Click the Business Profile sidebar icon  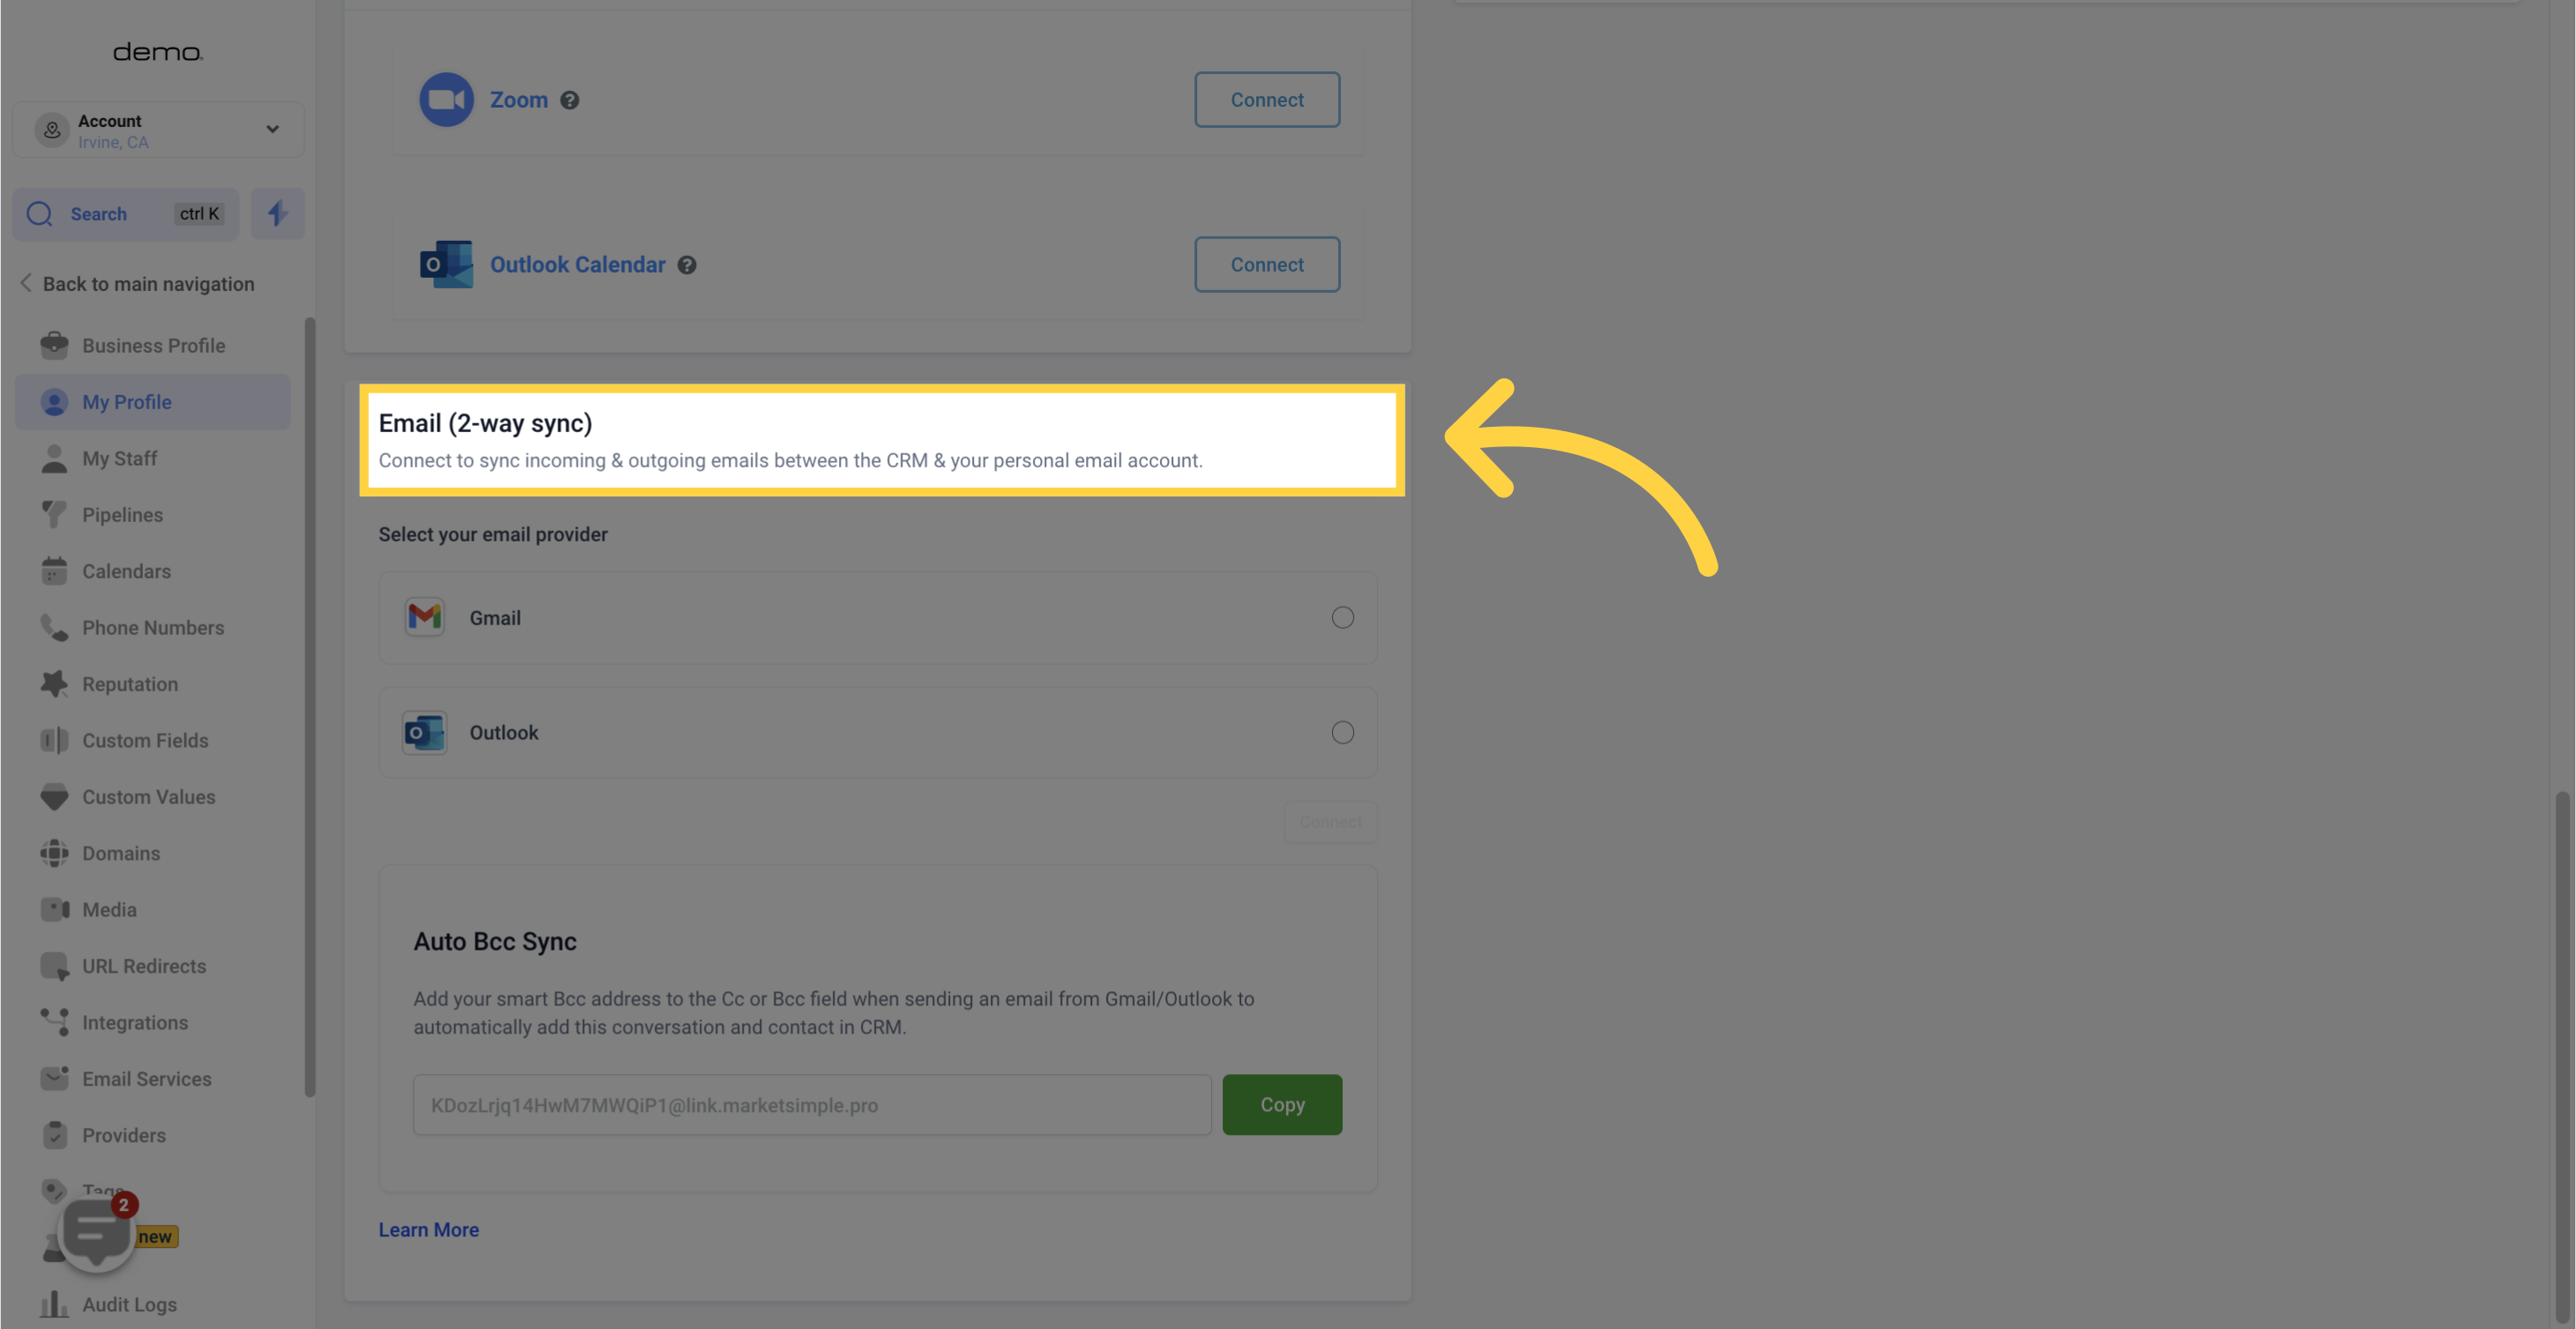53,346
